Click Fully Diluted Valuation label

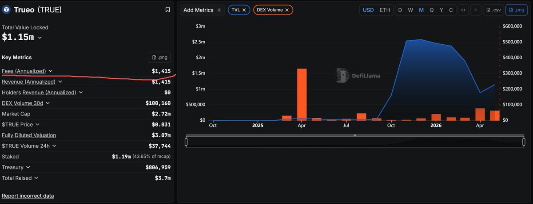click(x=29, y=135)
